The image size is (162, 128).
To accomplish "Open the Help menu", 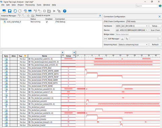I will [54, 5].
